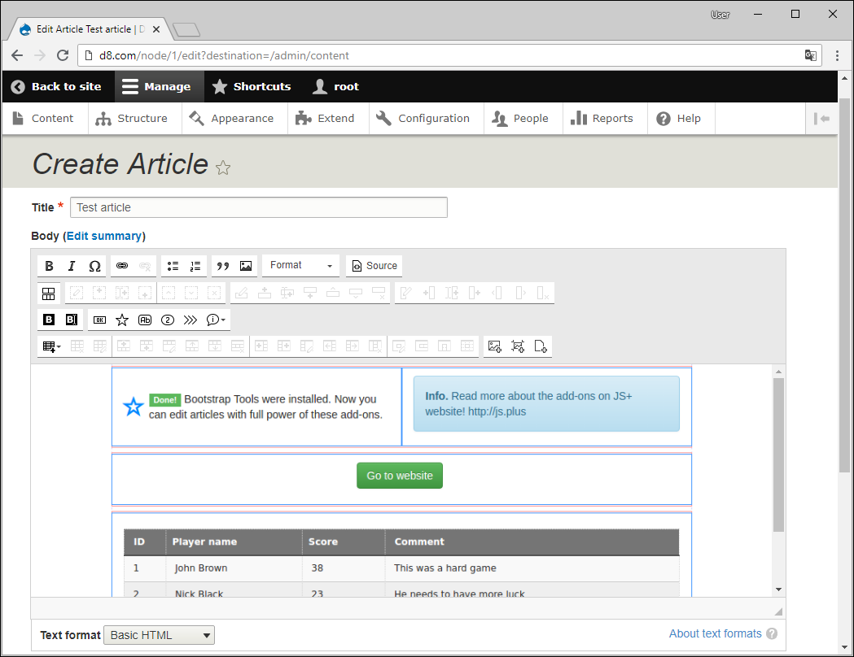Click the Title input field
Image resolution: width=854 pixels, height=657 pixels.
(259, 207)
